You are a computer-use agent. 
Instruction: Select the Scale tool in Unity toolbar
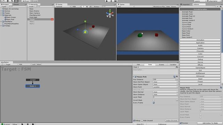16,1
